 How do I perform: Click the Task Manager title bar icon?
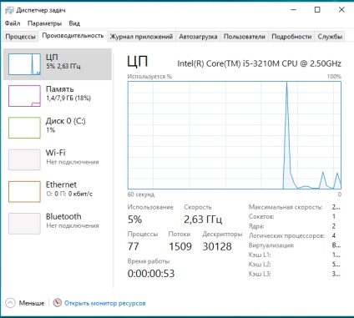9,11
